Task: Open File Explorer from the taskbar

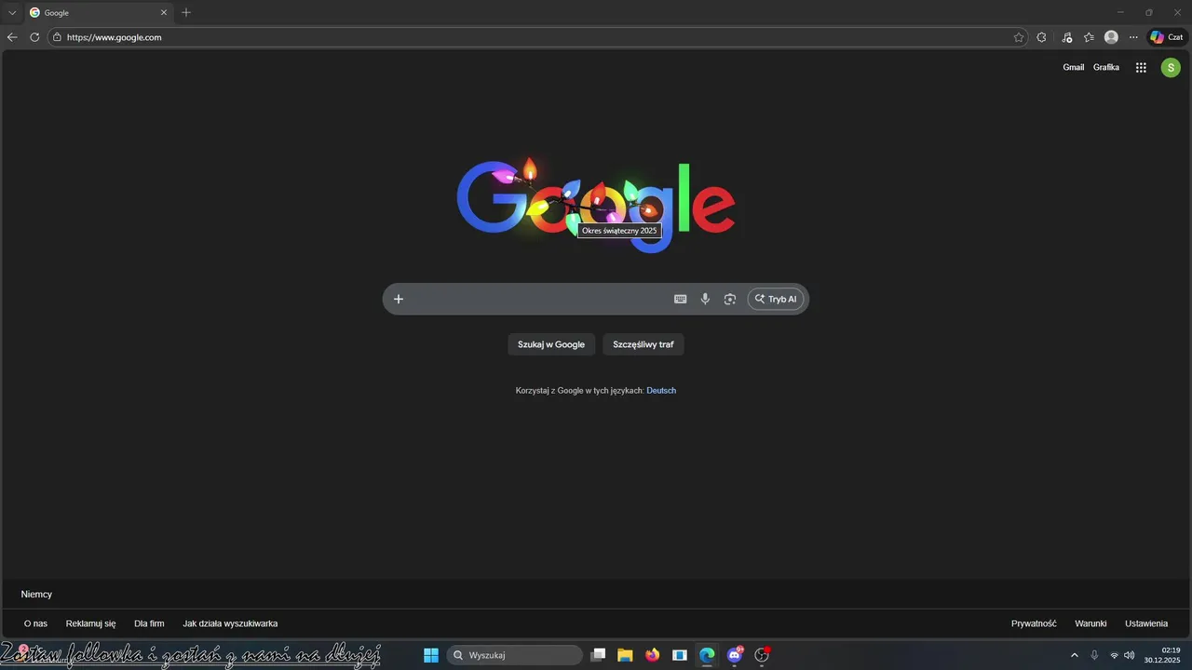Action: tap(625, 655)
